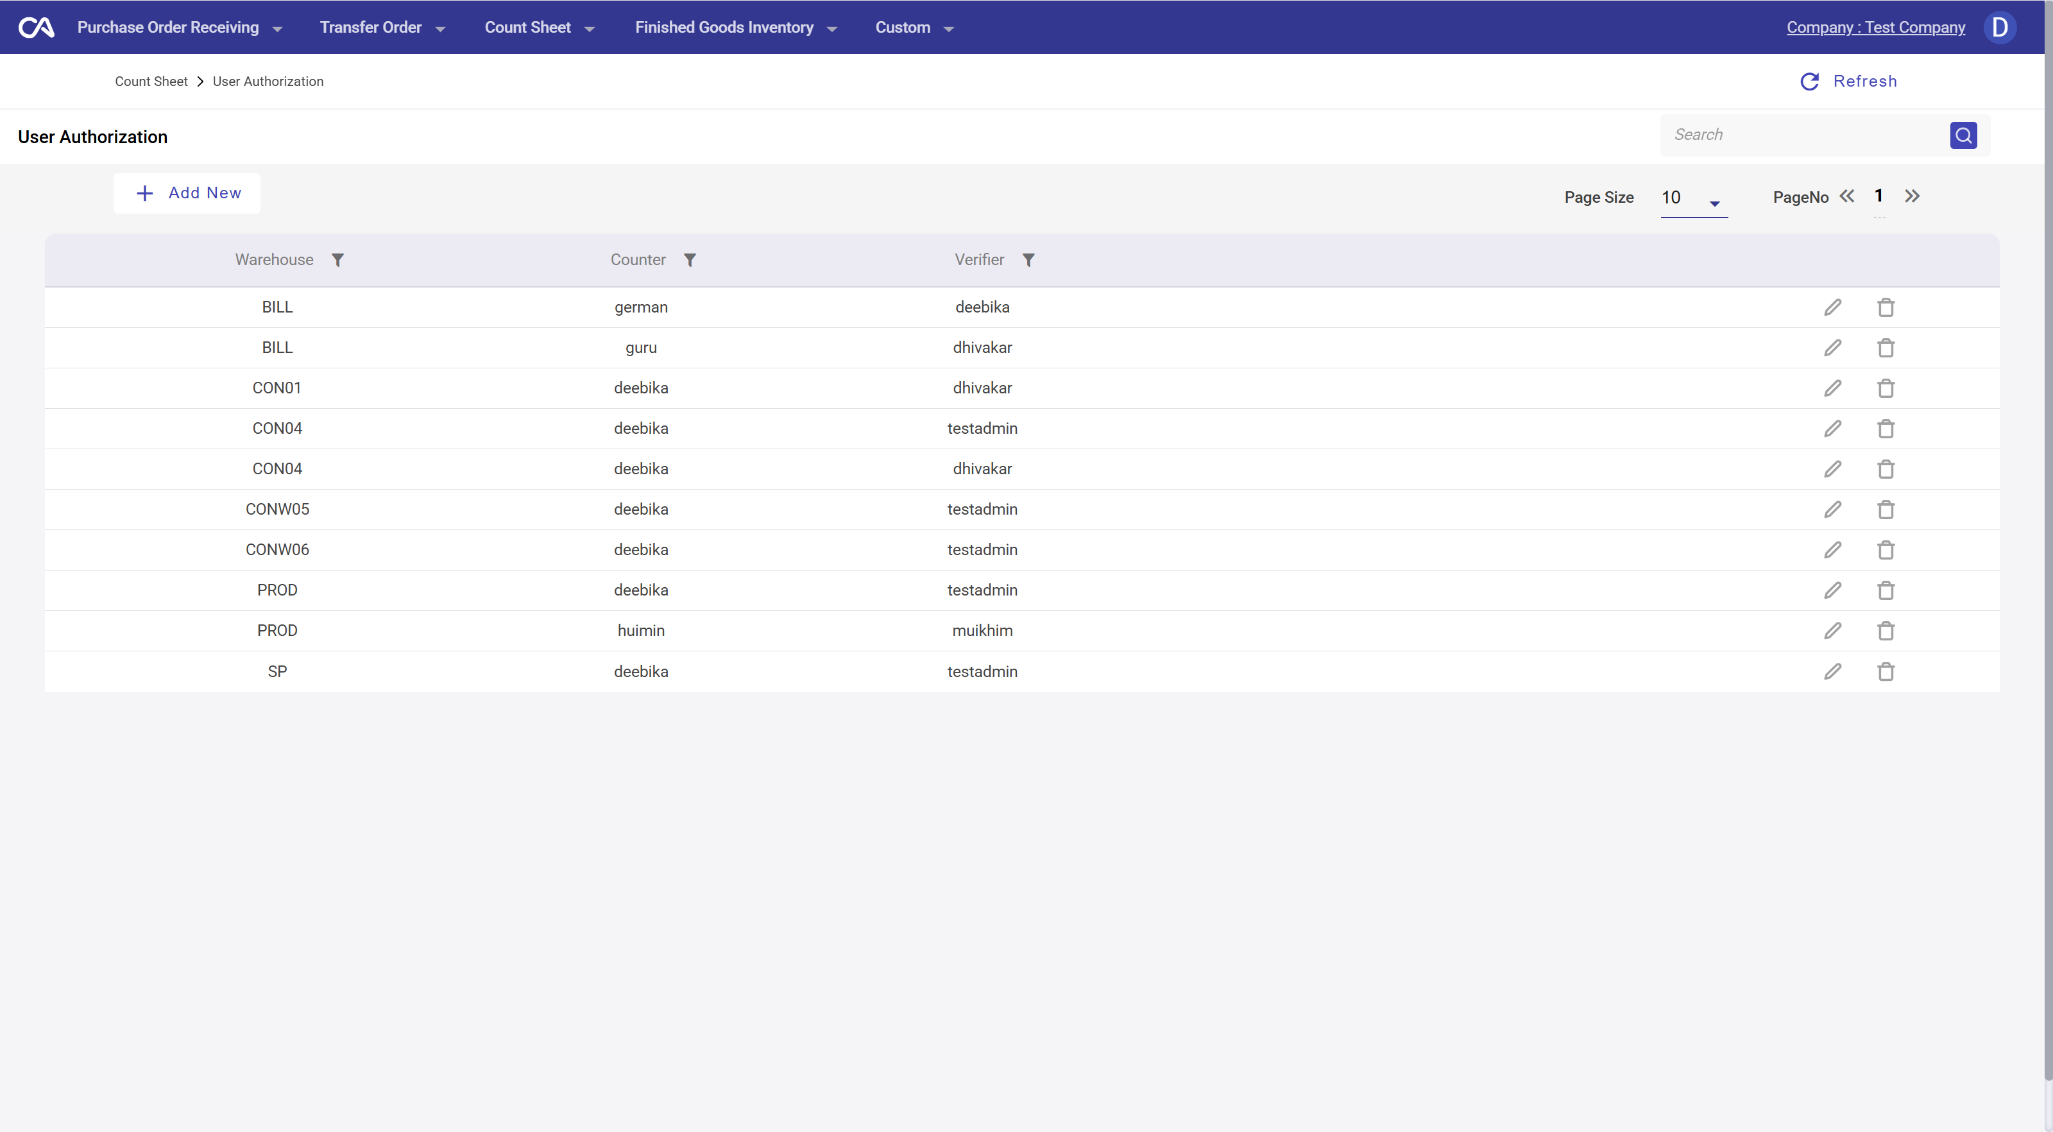
Task: Edit the BILL guru row
Action: 1833,348
